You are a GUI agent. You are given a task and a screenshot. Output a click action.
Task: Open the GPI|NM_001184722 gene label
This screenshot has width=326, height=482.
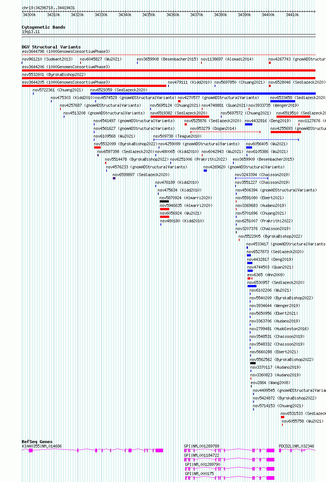[201, 455]
